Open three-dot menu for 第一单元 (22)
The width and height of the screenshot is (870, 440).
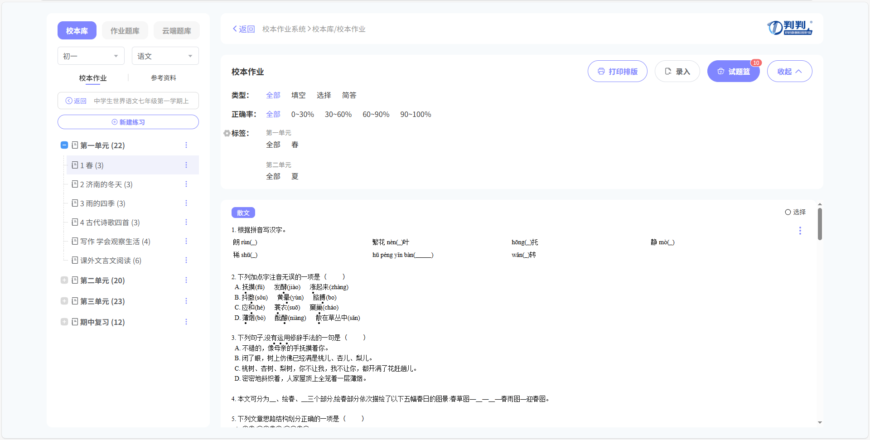click(186, 145)
